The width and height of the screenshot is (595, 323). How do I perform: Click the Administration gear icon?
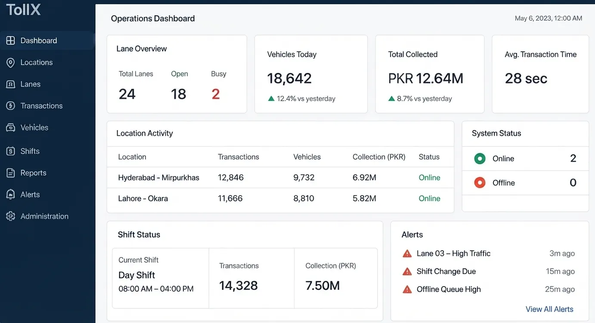click(x=11, y=216)
